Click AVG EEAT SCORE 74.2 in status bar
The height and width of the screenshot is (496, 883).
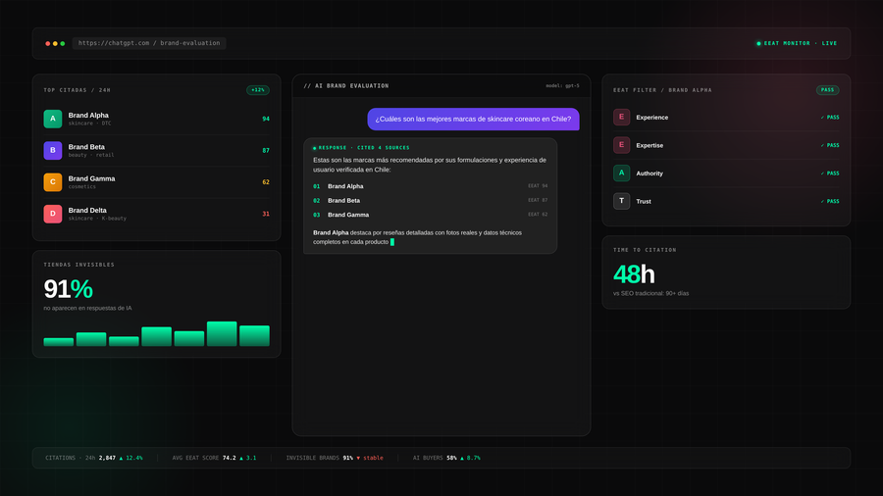214,458
